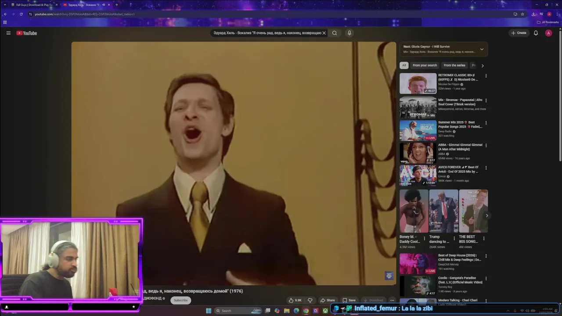The image size is (562, 316).
Task: Open the Trump dancing short thumbnail
Action: click(x=443, y=211)
